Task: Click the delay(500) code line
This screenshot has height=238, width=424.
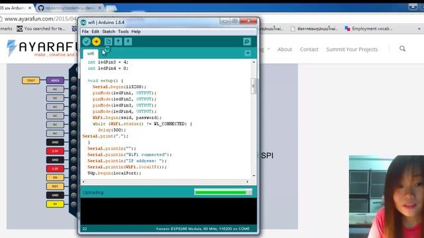Action: 112,130
